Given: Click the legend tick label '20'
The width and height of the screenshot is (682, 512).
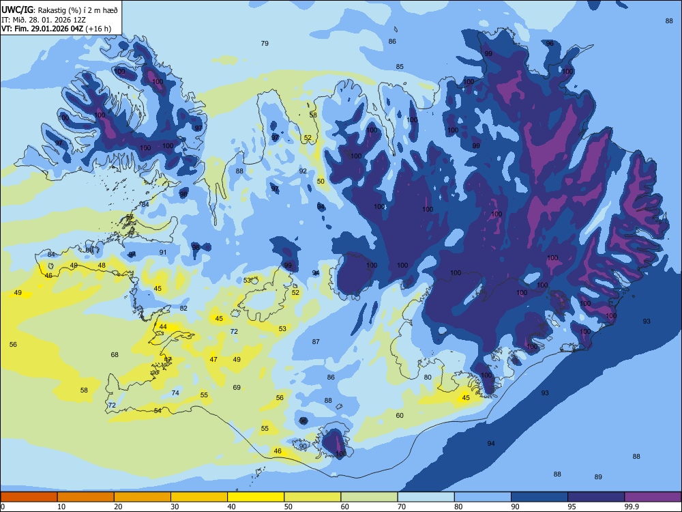Looking at the screenshot, I should point(118,507).
